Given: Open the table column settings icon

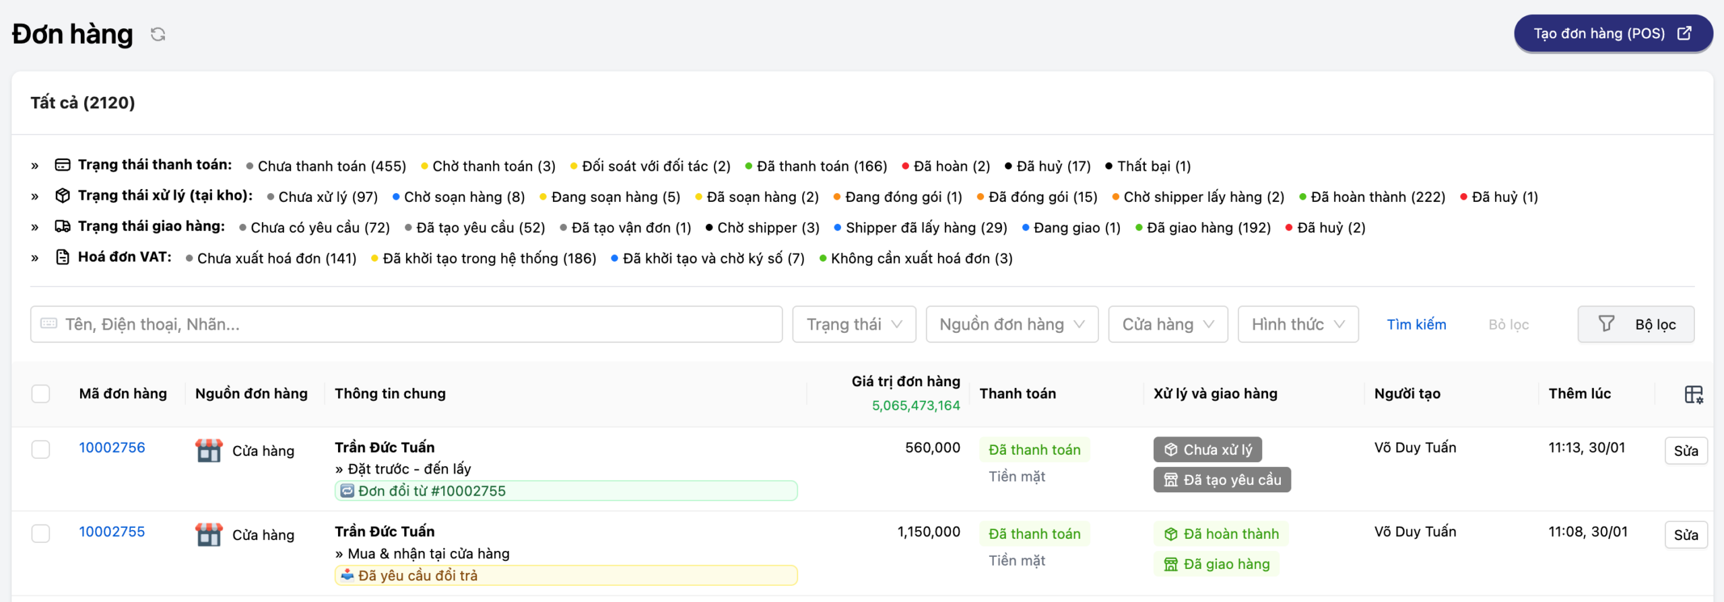Looking at the screenshot, I should click(1693, 394).
